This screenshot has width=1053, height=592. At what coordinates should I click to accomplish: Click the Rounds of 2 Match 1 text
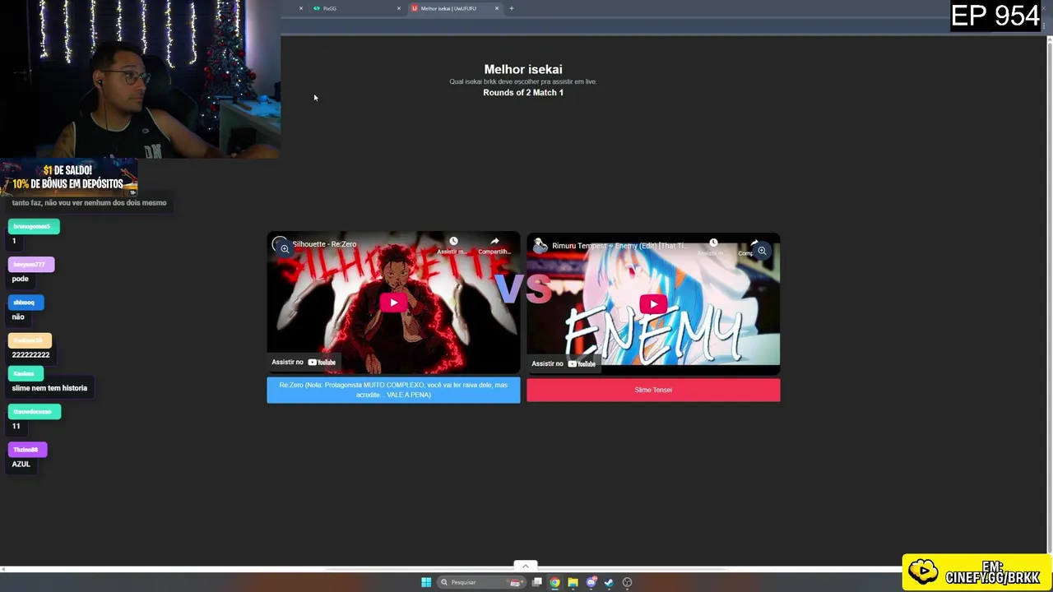point(523,93)
